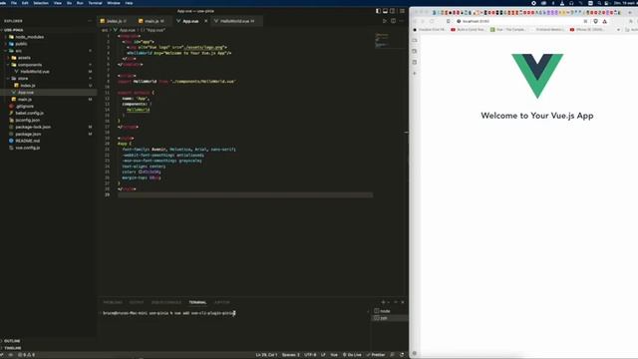Collapse the src folder
The image size is (638, 359).
click(x=18, y=51)
